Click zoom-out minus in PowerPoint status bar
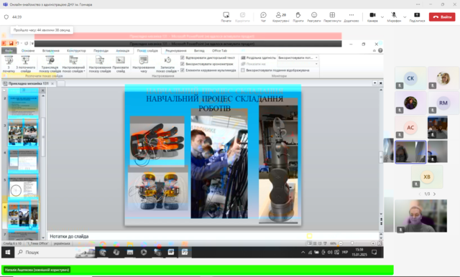The width and height of the screenshot is (460, 277). click(341, 243)
